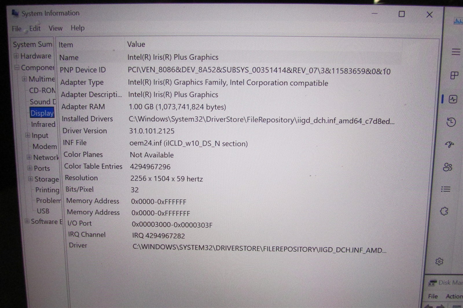
Task: Click the IRQ 4294967282 value
Action: point(159,236)
